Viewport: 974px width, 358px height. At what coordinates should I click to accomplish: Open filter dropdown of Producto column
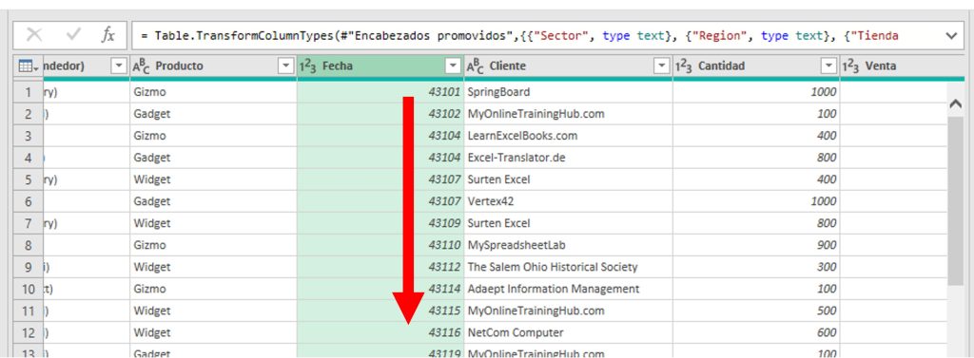pos(285,66)
